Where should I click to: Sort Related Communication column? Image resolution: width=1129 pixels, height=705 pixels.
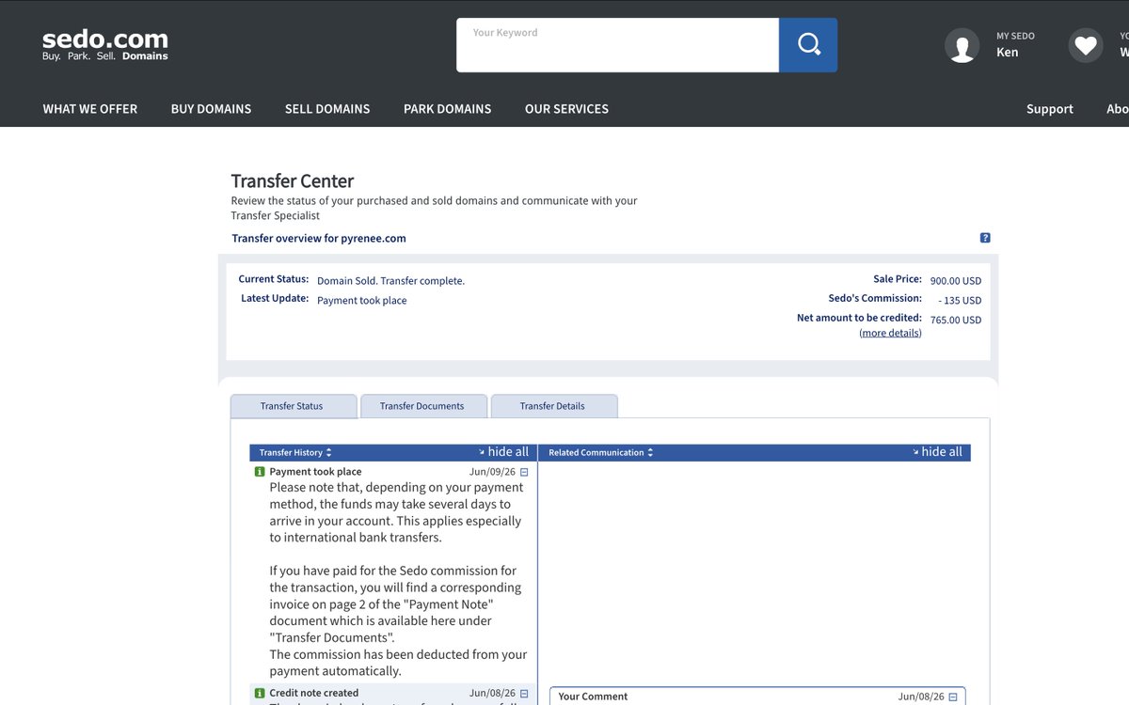(600, 452)
